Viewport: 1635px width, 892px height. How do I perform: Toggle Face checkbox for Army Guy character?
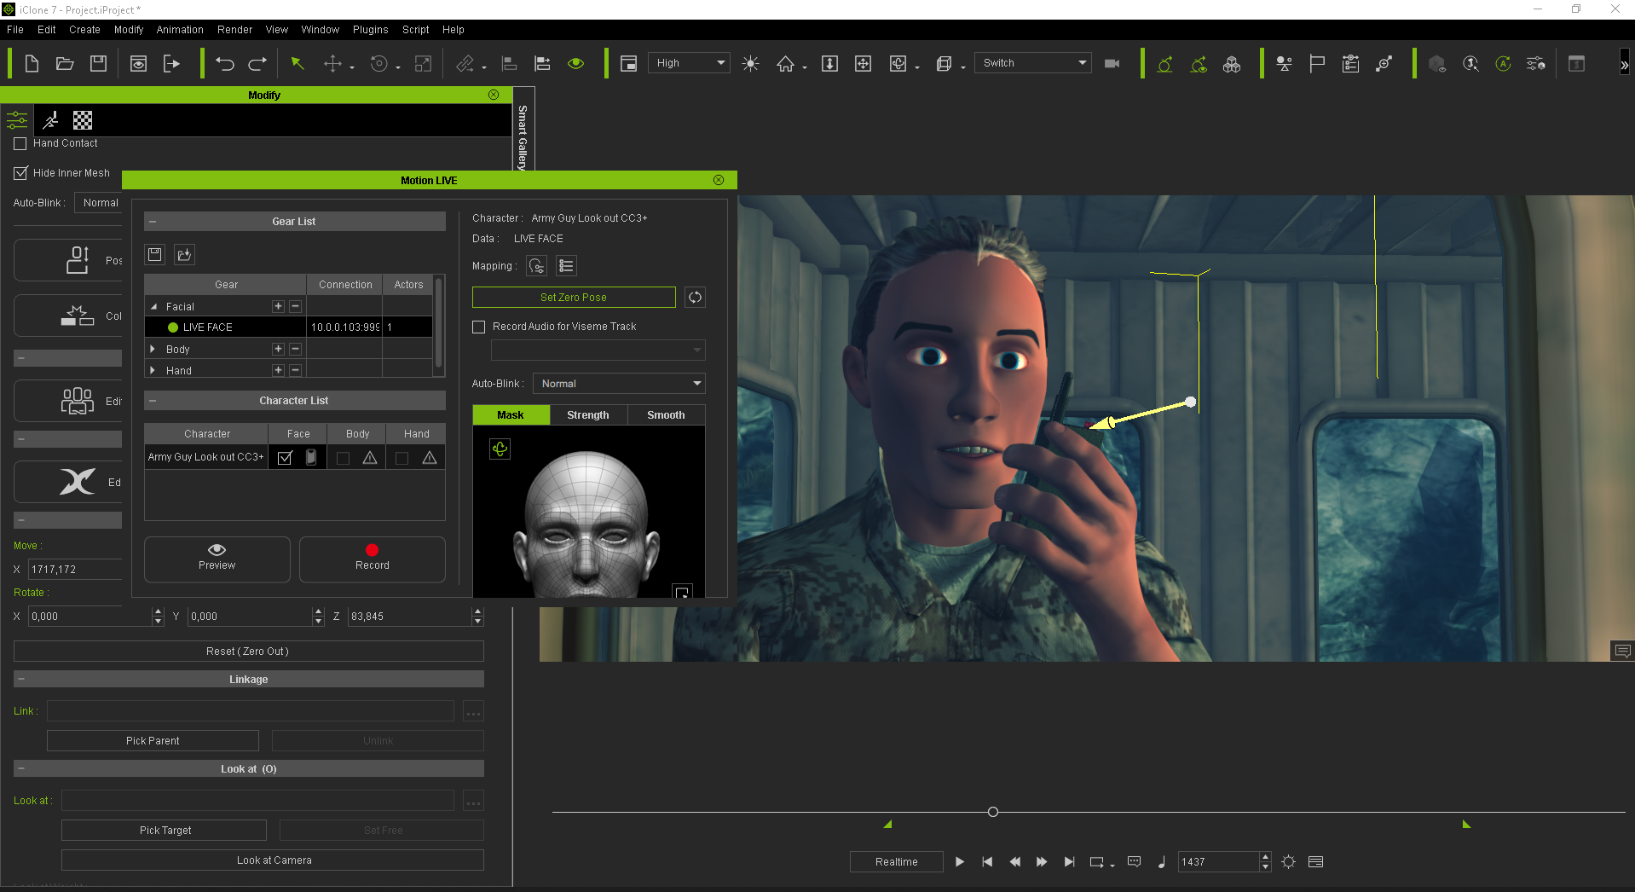pos(285,458)
